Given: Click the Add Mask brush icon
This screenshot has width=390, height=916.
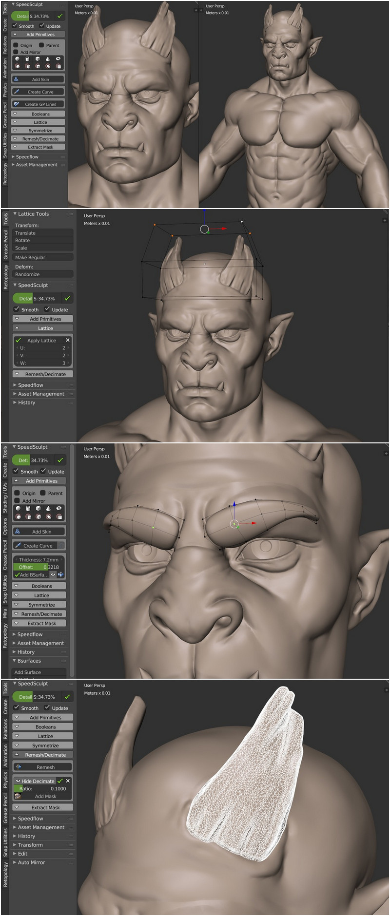Looking at the screenshot, I should (18, 796).
